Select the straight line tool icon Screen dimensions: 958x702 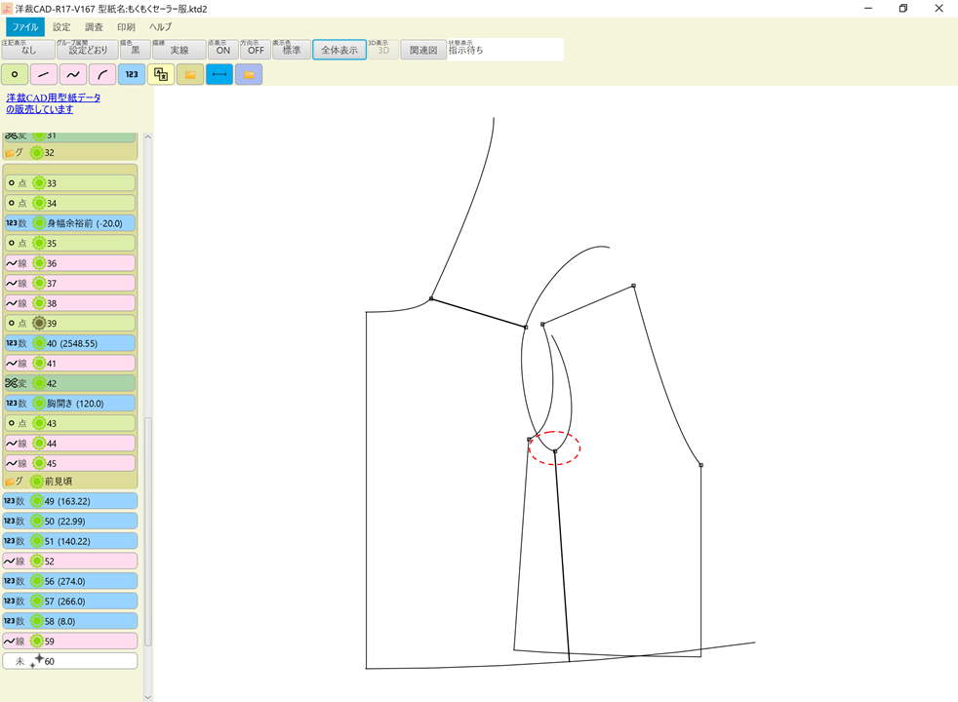point(42,74)
